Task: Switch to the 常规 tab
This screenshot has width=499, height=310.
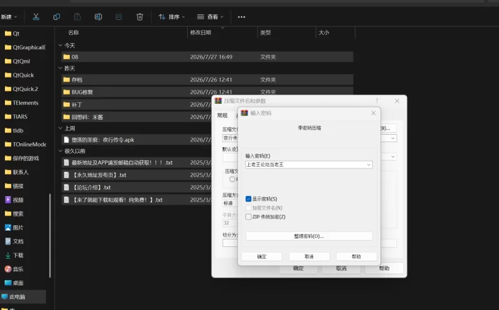Action: [223, 115]
